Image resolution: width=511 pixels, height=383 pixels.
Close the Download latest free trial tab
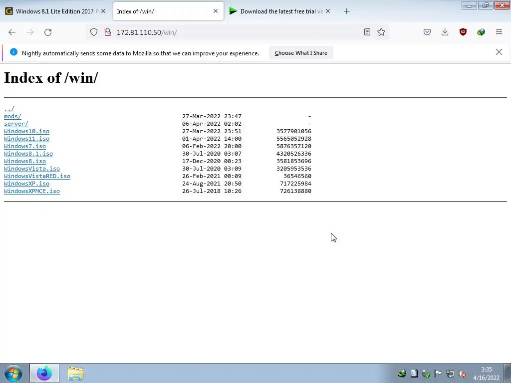(328, 11)
